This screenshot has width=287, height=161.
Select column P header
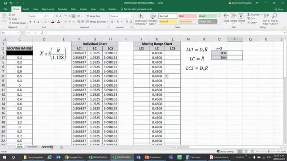point(235,39)
